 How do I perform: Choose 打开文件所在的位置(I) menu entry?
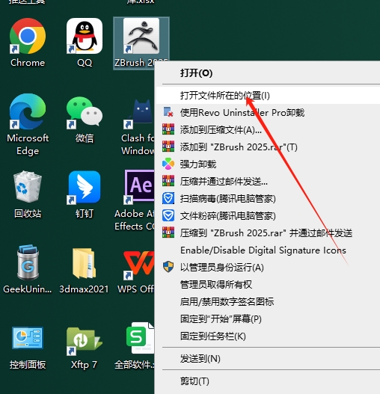tap(268, 96)
